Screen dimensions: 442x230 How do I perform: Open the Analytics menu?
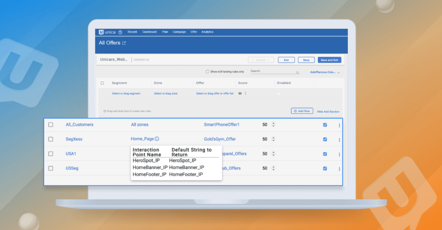(x=207, y=32)
